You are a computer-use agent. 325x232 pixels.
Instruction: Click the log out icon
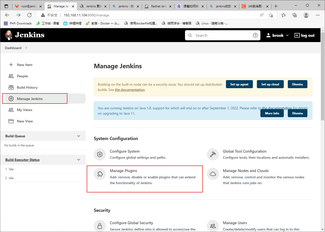tap(297, 35)
